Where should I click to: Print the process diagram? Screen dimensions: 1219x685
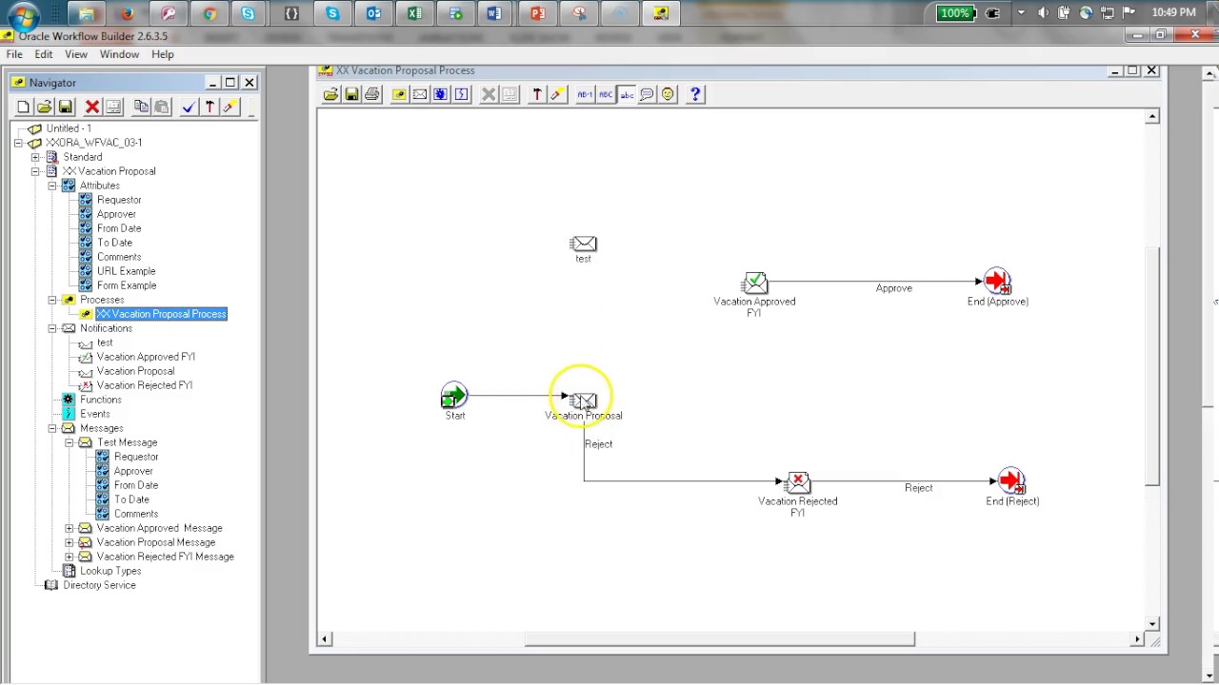pyautogui.click(x=372, y=94)
